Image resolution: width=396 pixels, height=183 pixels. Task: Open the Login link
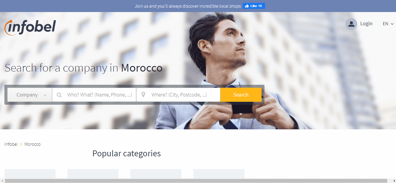tap(366, 24)
